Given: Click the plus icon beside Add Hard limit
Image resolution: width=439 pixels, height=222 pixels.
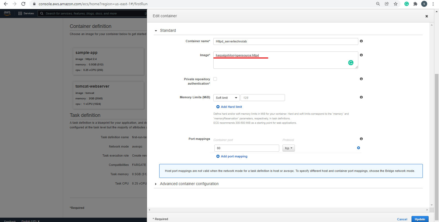Looking at the screenshot, I should (218, 107).
